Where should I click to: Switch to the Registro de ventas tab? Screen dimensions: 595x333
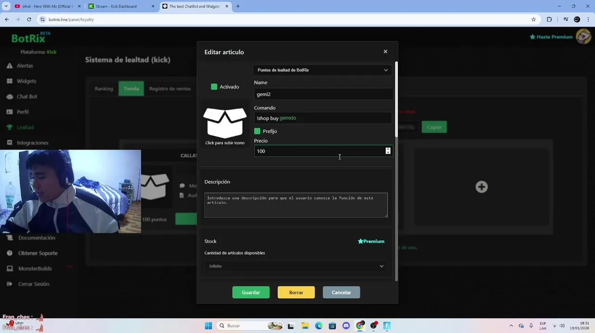click(x=170, y=89)
